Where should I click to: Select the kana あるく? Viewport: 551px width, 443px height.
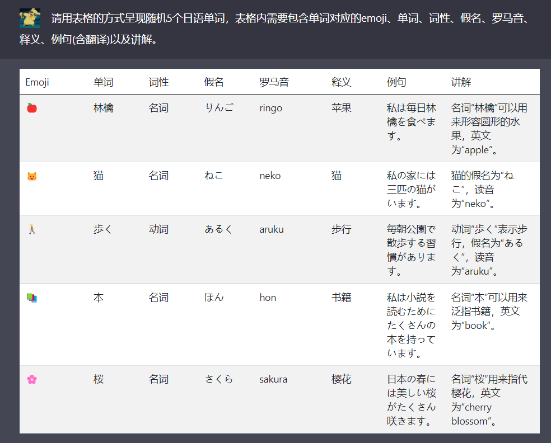click(x=218, y=229)
